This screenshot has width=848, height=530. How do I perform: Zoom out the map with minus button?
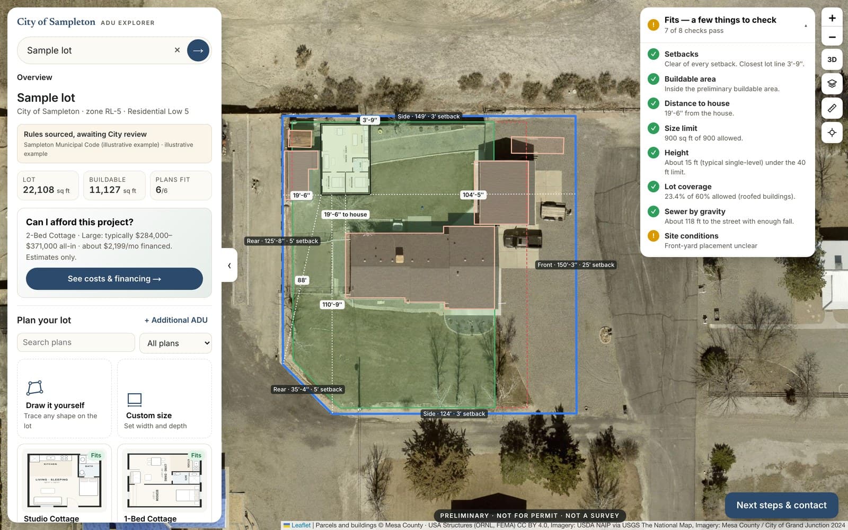[832, 37]
